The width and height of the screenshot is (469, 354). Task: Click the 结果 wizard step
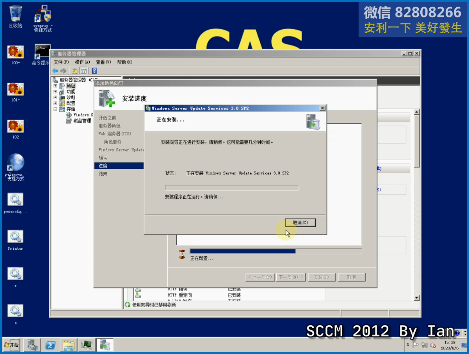[103, 174]
